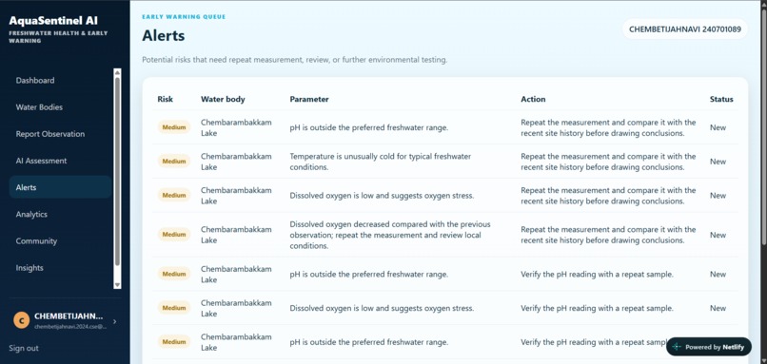Click New status in oxygen decreased row
Viewport: 767px width, 364px height.
[x=718, y=235]
